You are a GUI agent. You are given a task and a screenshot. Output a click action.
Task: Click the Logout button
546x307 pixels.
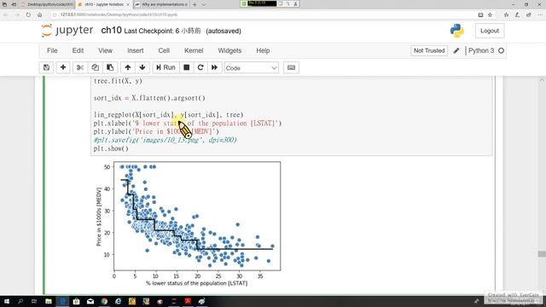click(x=490, y=31)
